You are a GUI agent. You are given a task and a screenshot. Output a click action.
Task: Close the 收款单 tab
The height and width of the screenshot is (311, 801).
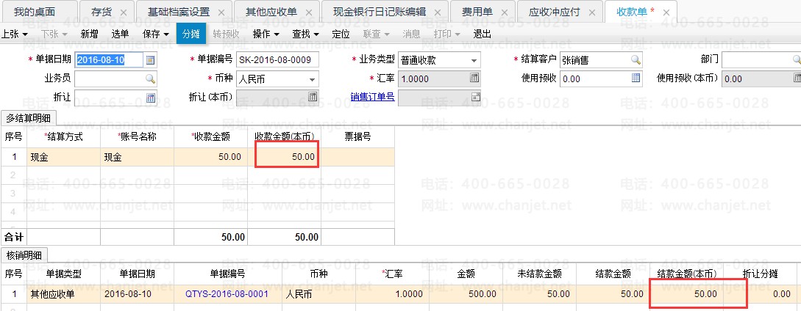coord(666,12)
